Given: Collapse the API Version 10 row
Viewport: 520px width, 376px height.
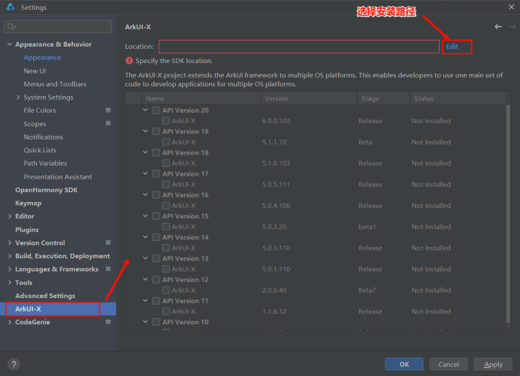Looking at the screenshot, I should (x=145, y=322).
